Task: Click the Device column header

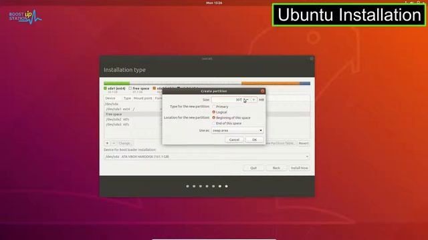Action: tap(110, 98)
